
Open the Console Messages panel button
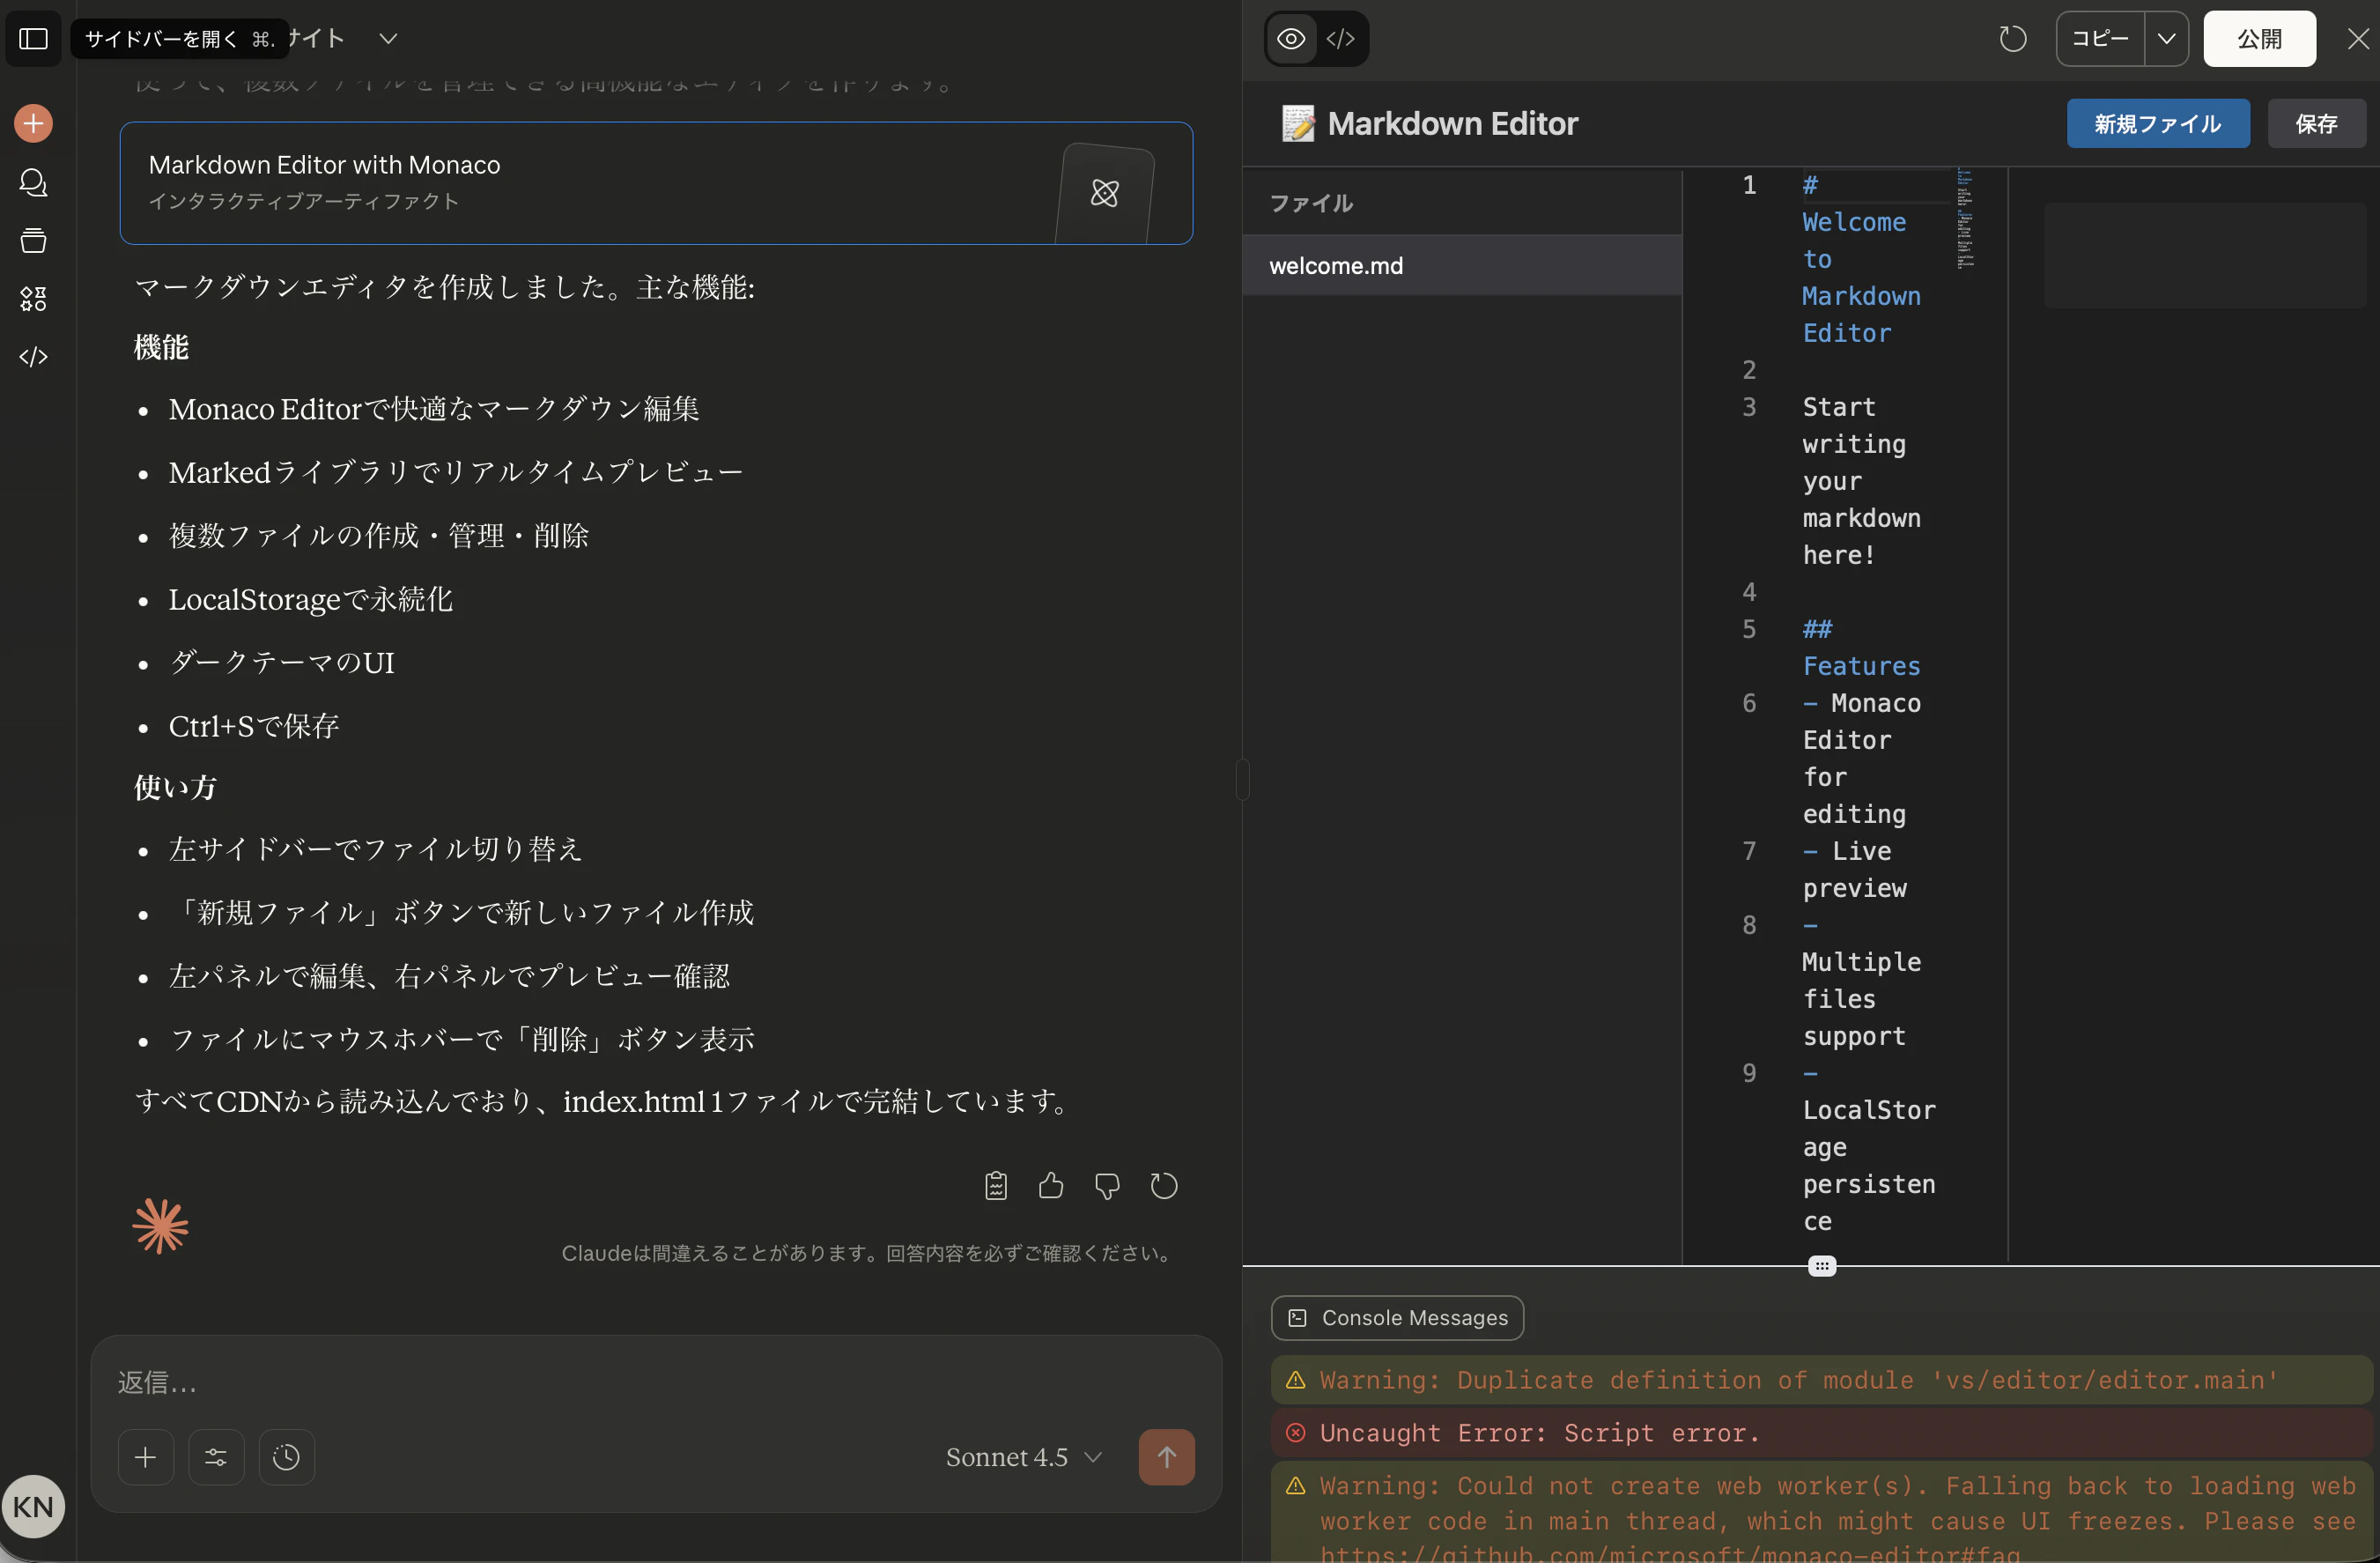tap(1397, 1318)
